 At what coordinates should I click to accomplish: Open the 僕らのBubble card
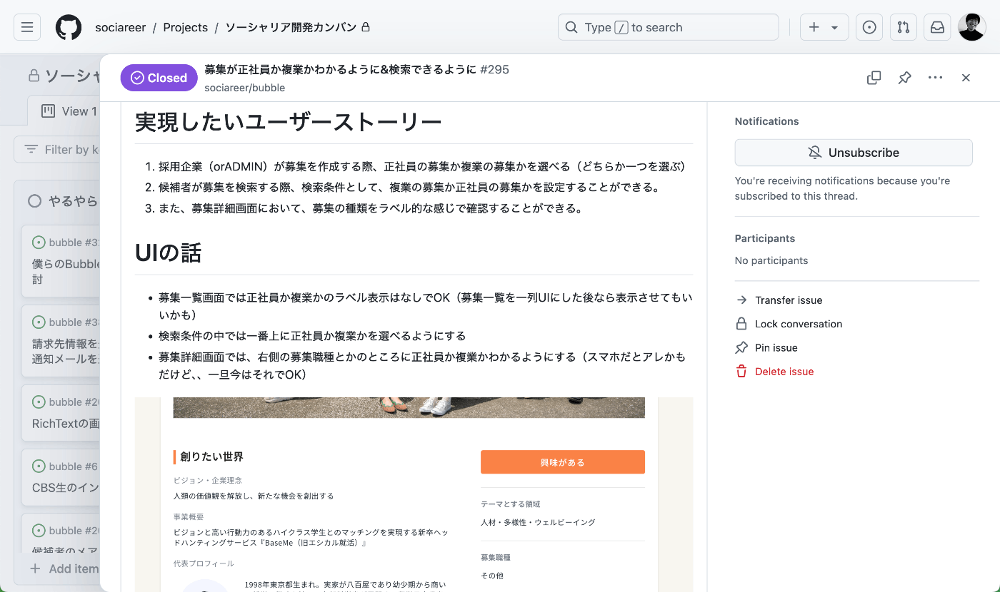tap(61, 261)
